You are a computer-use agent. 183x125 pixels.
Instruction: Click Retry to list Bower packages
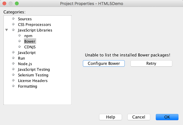[x=151, y=64]
